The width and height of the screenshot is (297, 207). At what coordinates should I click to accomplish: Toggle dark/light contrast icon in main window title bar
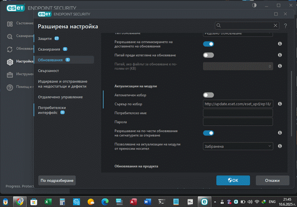254,5
